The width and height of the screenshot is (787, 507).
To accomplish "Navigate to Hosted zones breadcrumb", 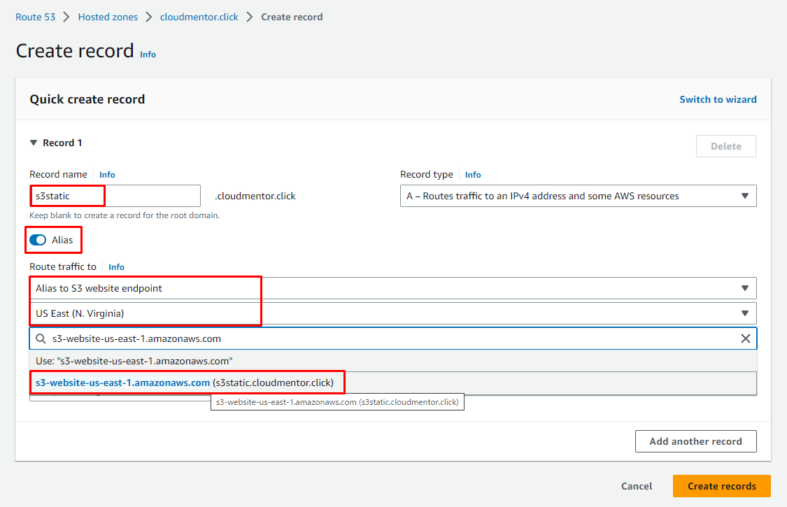I will coord(108,17).
